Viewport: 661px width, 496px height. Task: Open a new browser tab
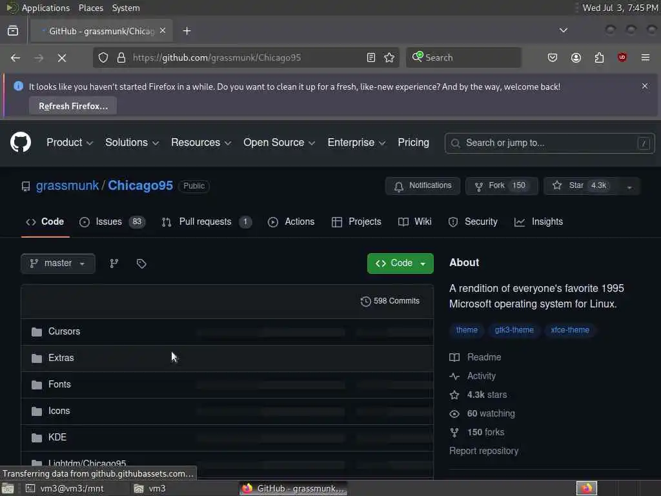tap(187, 31)
